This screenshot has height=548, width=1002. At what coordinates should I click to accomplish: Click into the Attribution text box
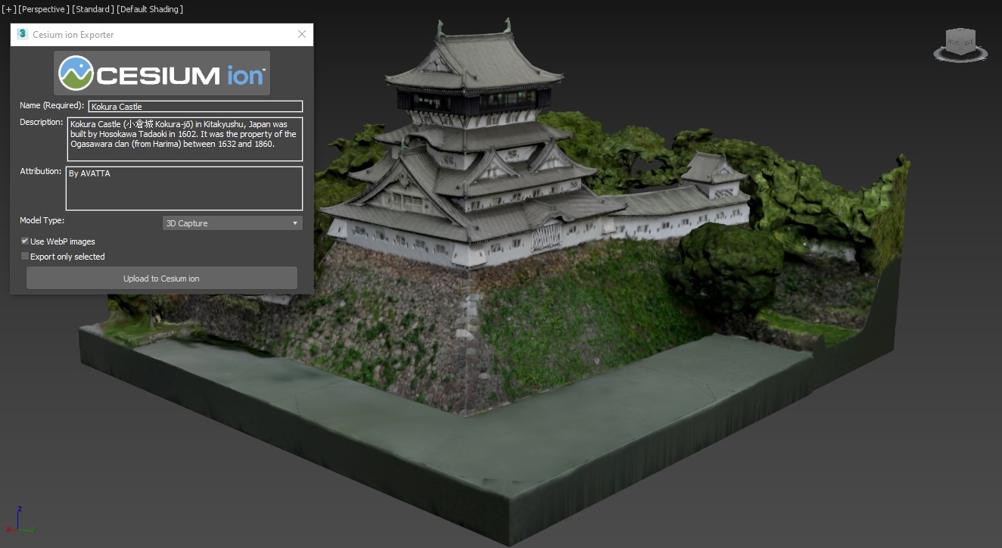pos(184,188)
